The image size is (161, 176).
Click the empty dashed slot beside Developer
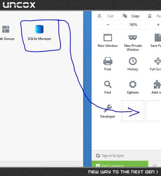[133, 111]
